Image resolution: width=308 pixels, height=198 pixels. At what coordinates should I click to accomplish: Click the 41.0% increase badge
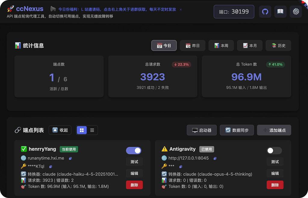click(x=275, y=64)
